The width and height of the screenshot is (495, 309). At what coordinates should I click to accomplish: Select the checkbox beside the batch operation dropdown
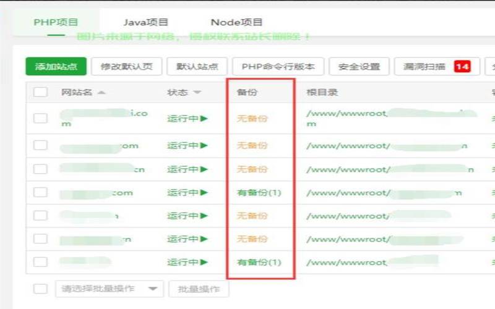(x=40, y=289)
